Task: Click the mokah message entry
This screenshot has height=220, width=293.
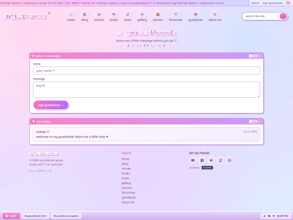Action: click(146, 135)
